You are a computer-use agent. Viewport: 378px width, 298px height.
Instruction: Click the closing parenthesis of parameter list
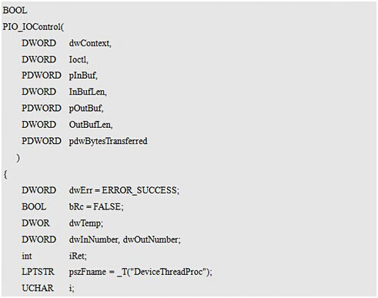tap(18, 158)
